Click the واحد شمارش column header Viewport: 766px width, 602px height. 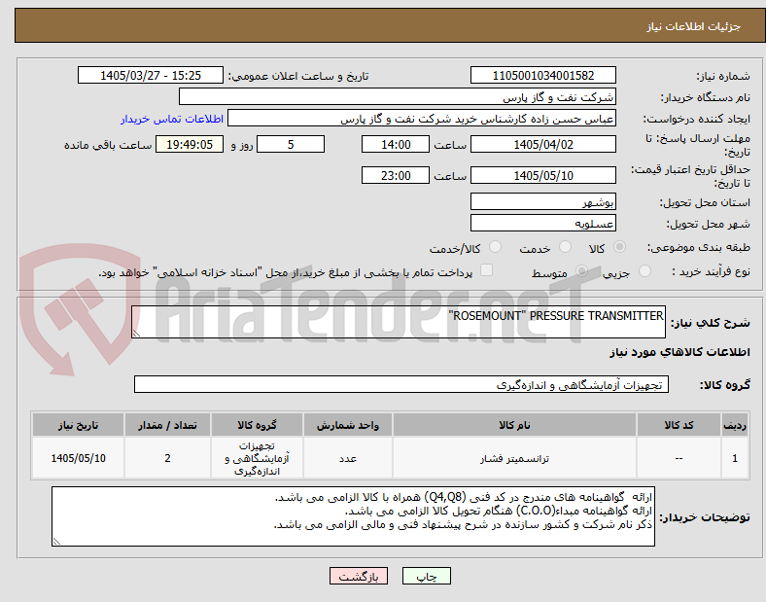pos(348,425)
